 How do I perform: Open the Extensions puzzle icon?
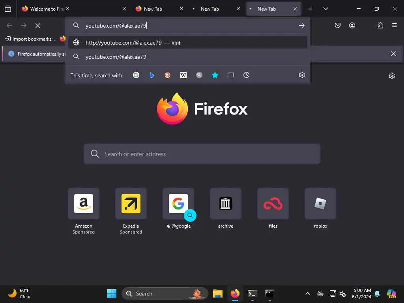(x=380, y=25)
